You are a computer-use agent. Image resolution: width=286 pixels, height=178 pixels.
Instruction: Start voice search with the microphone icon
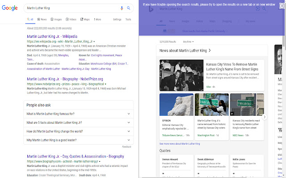coord(122,8)
